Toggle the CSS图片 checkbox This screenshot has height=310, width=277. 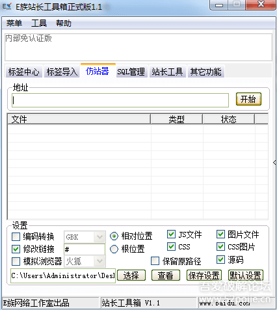220,247
